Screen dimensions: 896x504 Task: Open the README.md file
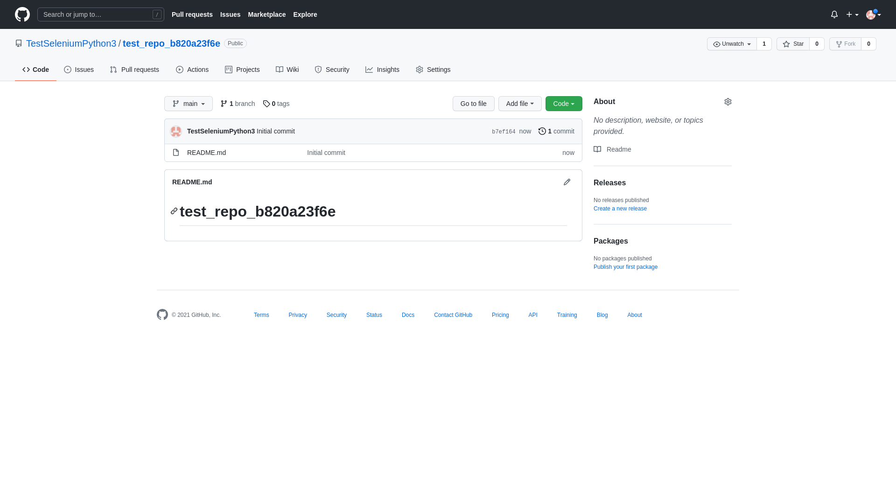pos(206,153)
